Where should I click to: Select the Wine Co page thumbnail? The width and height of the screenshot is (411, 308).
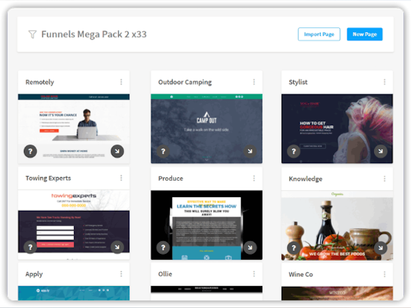point(337,294)
